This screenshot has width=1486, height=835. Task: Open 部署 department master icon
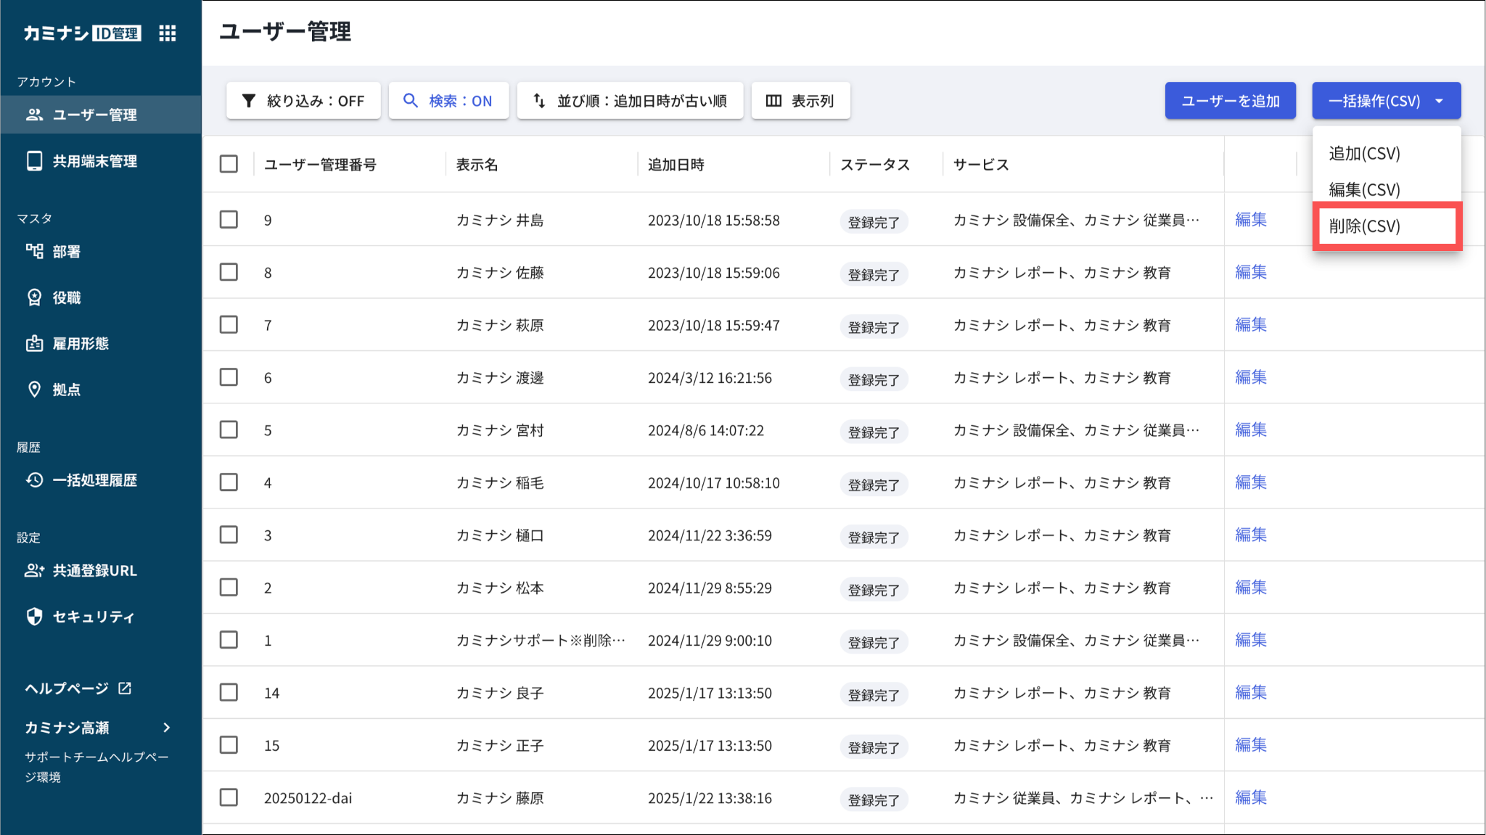[34, 252]
